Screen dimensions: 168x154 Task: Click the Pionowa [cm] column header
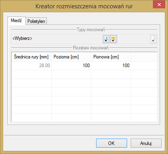111,57
